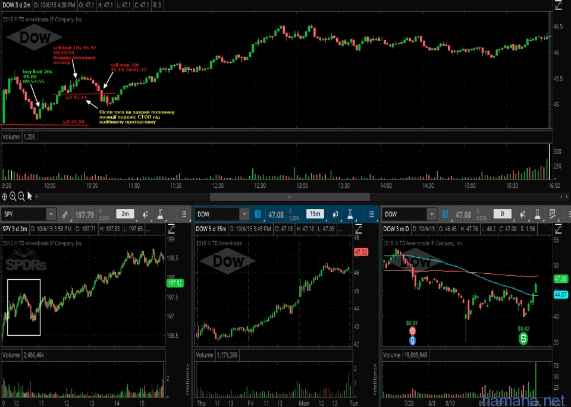Expand symbol dropdown in DOW 15m panel
Viewport: 571px width, 407px height.
pyautogui.click(x=244, y=214)
